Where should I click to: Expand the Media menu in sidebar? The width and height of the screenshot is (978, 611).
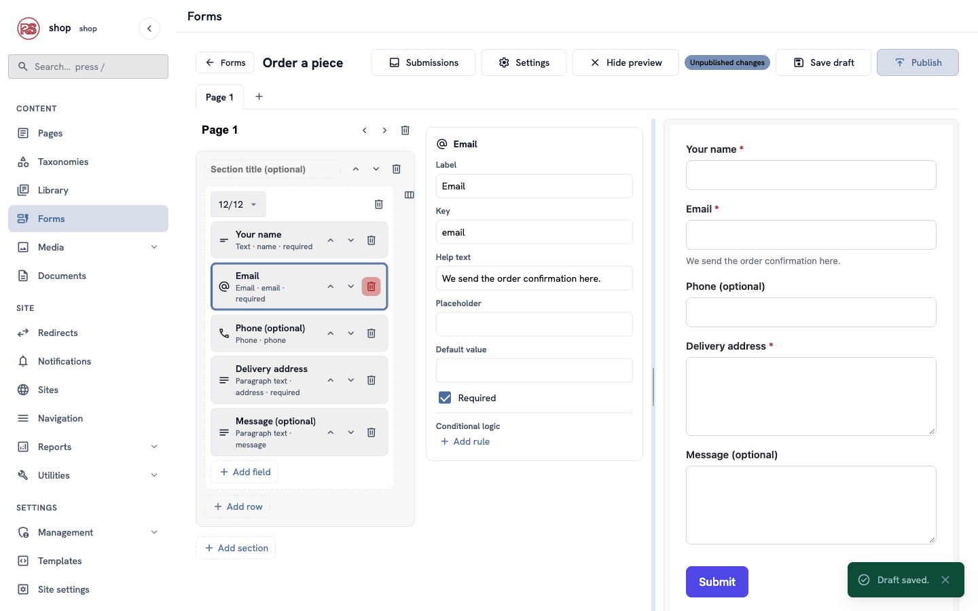[x=154, y=247]
